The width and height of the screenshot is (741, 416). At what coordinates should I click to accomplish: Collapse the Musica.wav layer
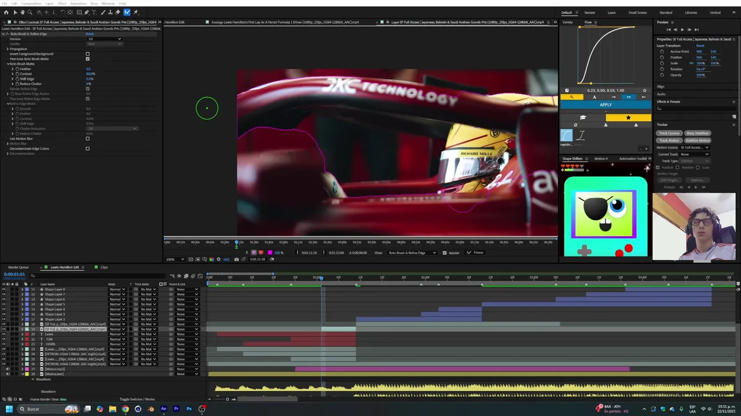point(22,374)
